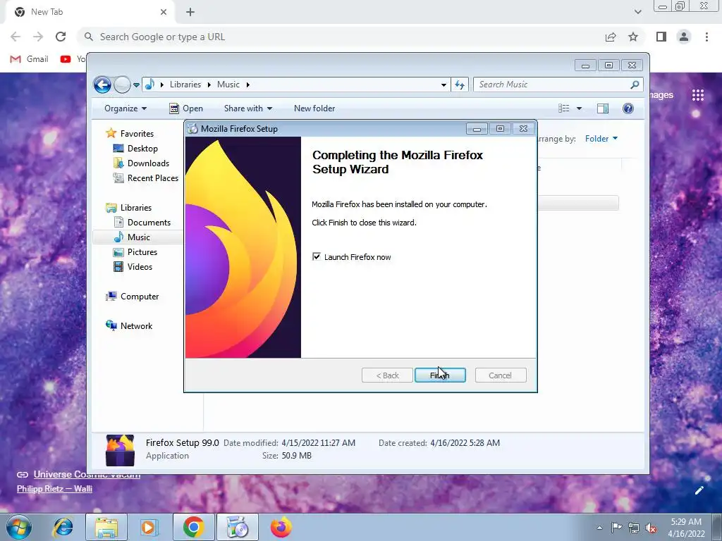Bookmark this tab with star icon
The height and width of the screenshot is (541, 722).
[633, 37]
